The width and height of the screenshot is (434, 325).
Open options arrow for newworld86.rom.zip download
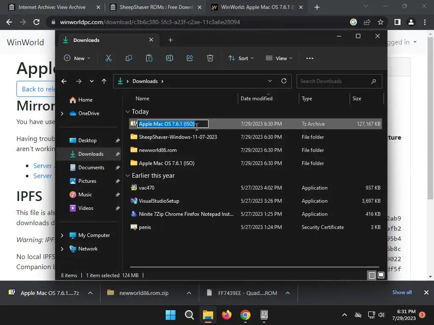(189, 293)
